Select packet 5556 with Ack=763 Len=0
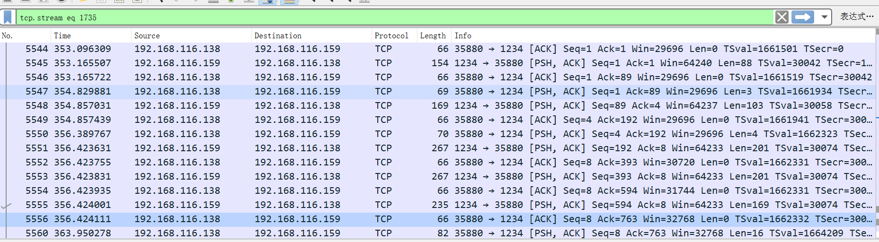 [438, 219]
